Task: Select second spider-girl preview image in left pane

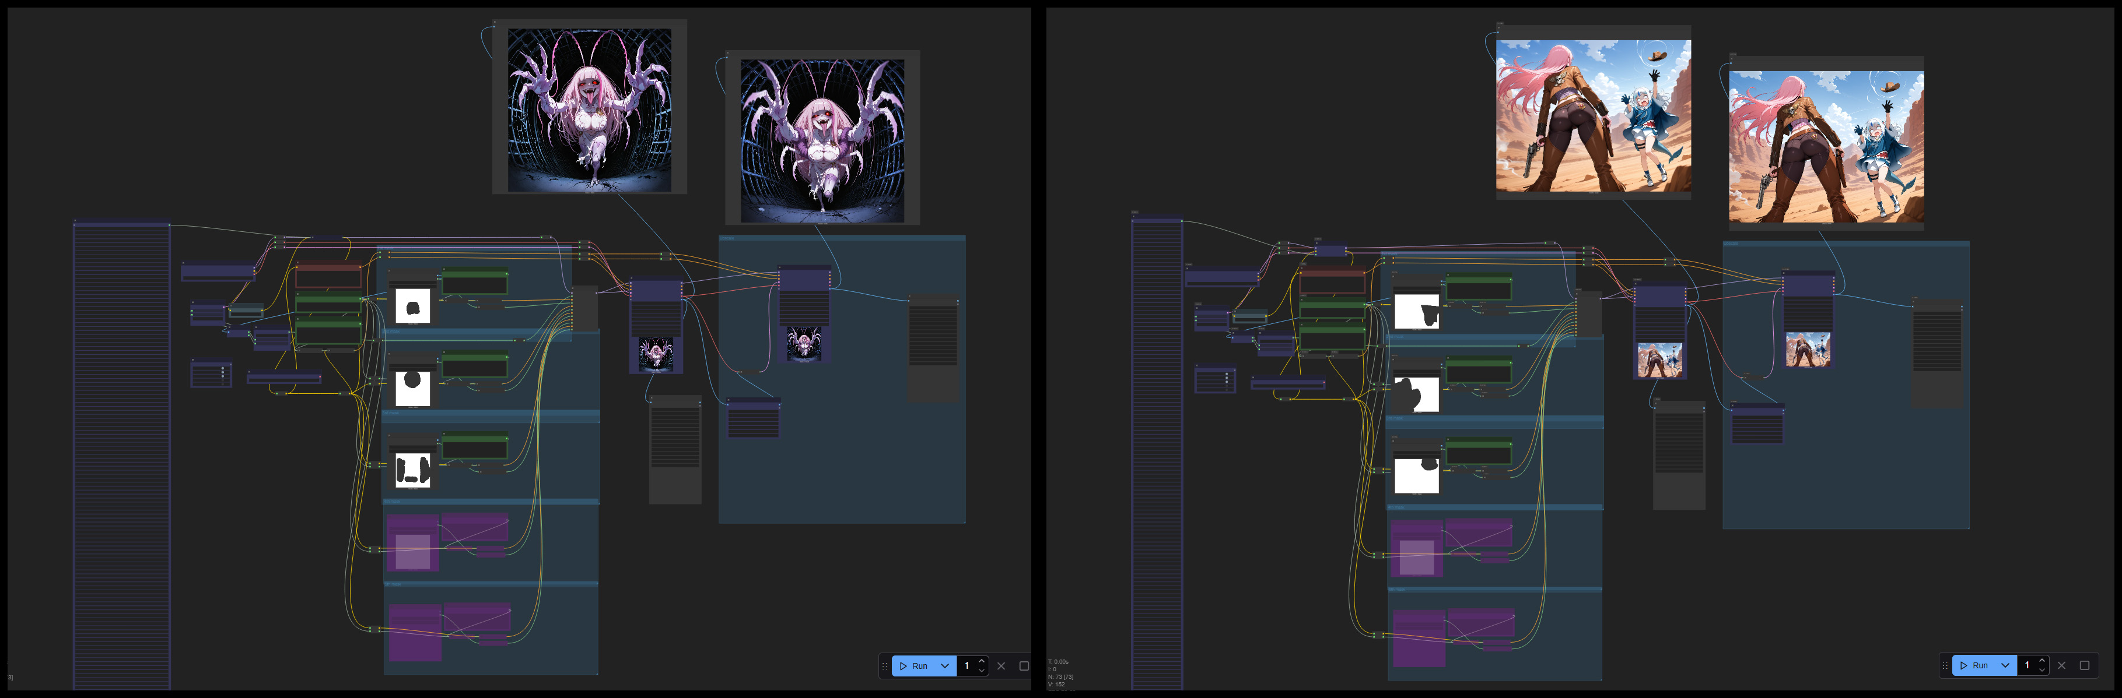Action: pyautogui.click(x=822, y=141)
